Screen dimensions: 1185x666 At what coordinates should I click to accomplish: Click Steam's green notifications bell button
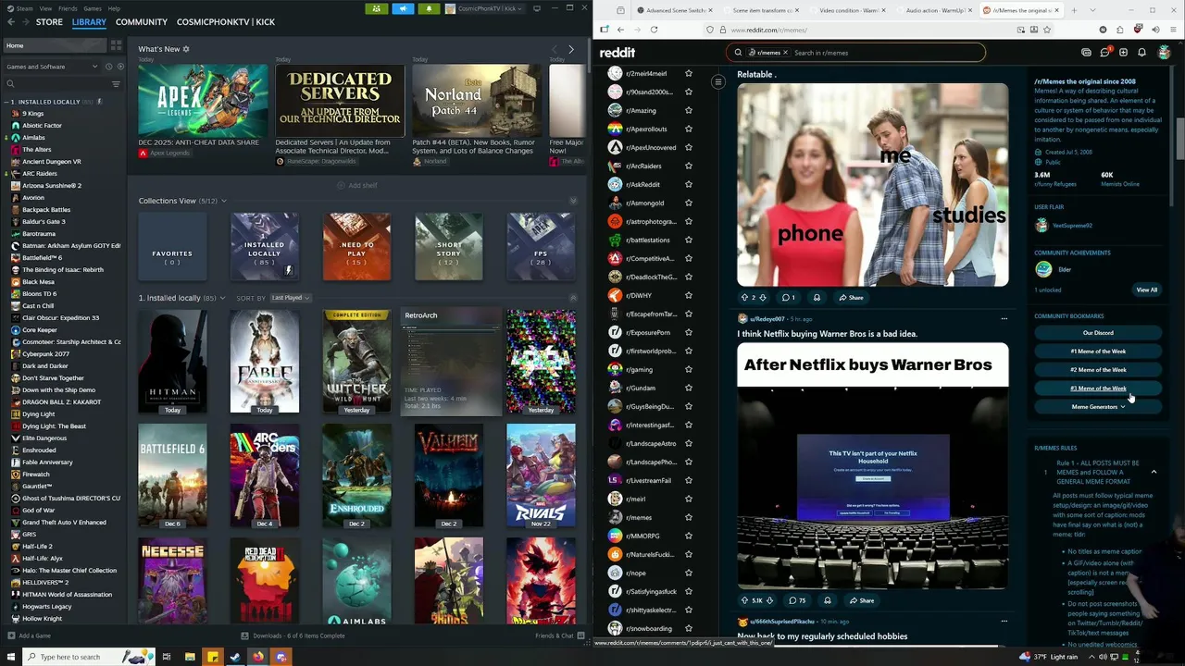pyautogui.click(x=429, y=8)
